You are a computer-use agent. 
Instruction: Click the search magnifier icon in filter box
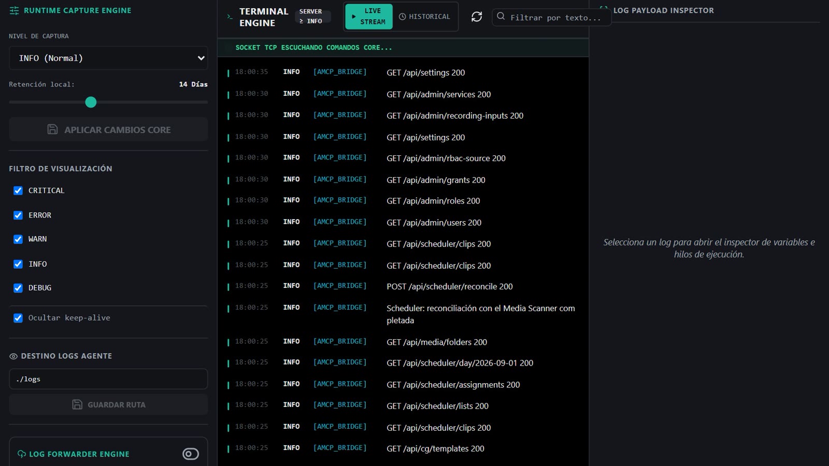click(501, 17)
